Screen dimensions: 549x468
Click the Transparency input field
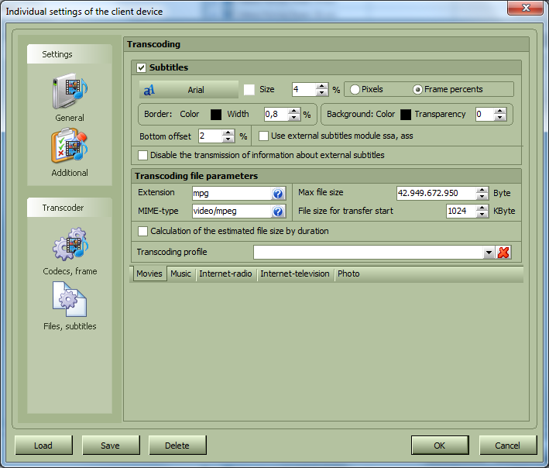click(485, 115)
